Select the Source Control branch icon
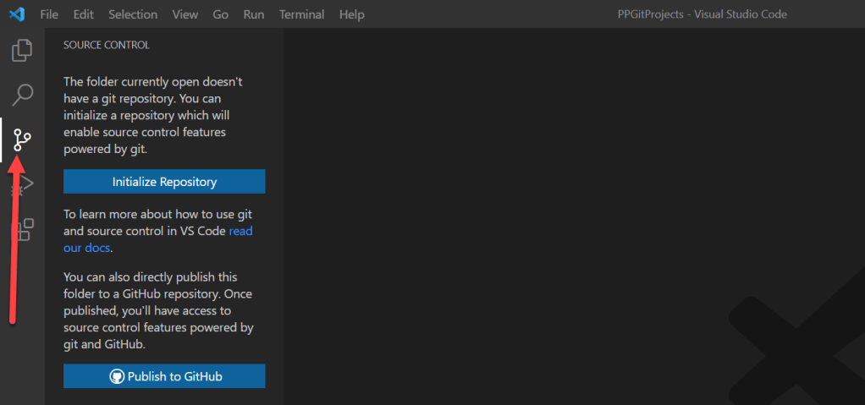Image resolution: width=865 pixels, height=405 pixels. [x=22, y=140]
